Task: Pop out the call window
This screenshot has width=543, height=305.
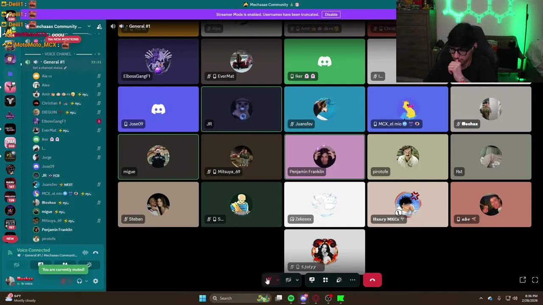Action: pyautogui.click(x=523, y=280)
